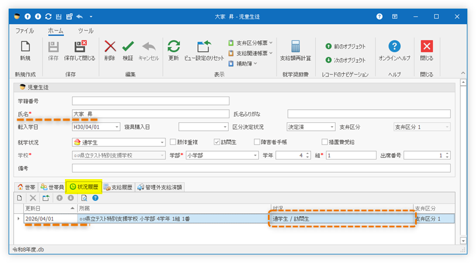Open 就学状況 通学生 dropdown
The image size is (476, 263).
tap(162, 142)
